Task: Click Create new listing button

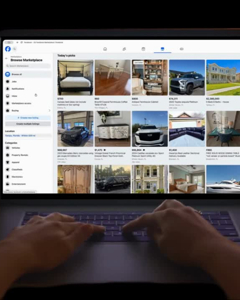Action: [x=28, y=118]
